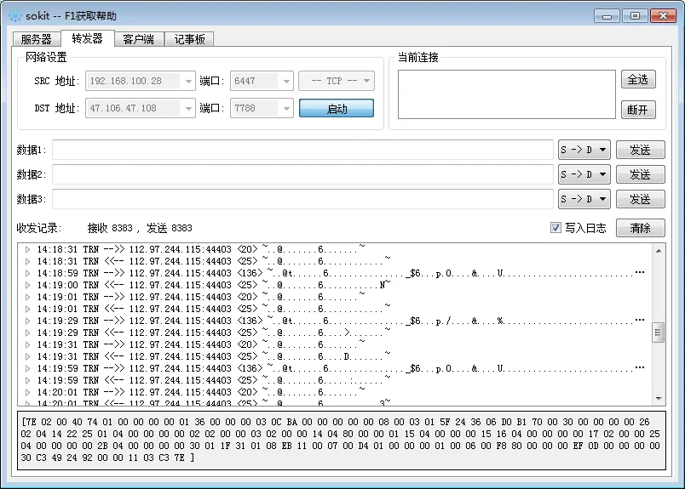Click the log scrollbar down arrow
The image size is (685, 489).
[x=659, y=398]
